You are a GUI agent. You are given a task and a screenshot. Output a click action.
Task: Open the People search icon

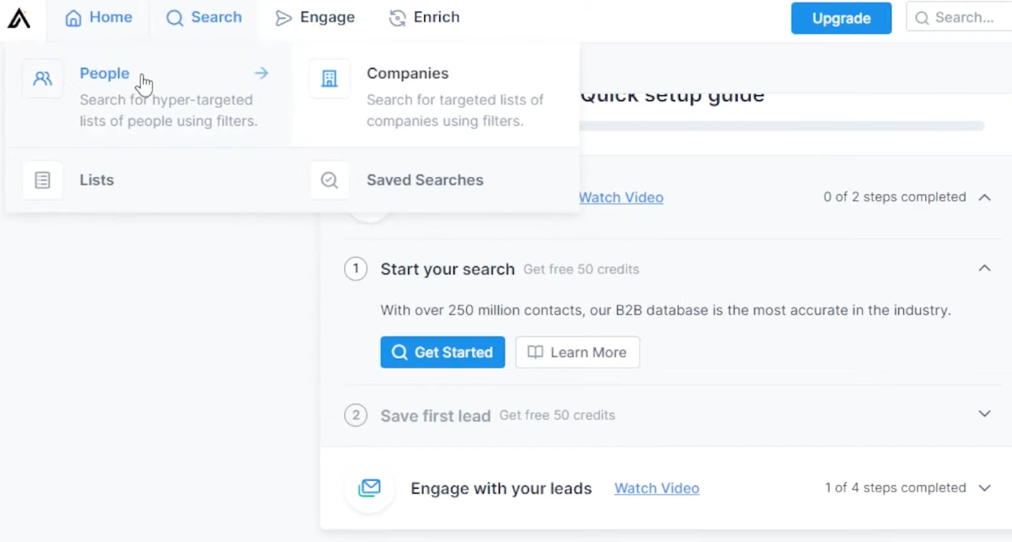42,78
